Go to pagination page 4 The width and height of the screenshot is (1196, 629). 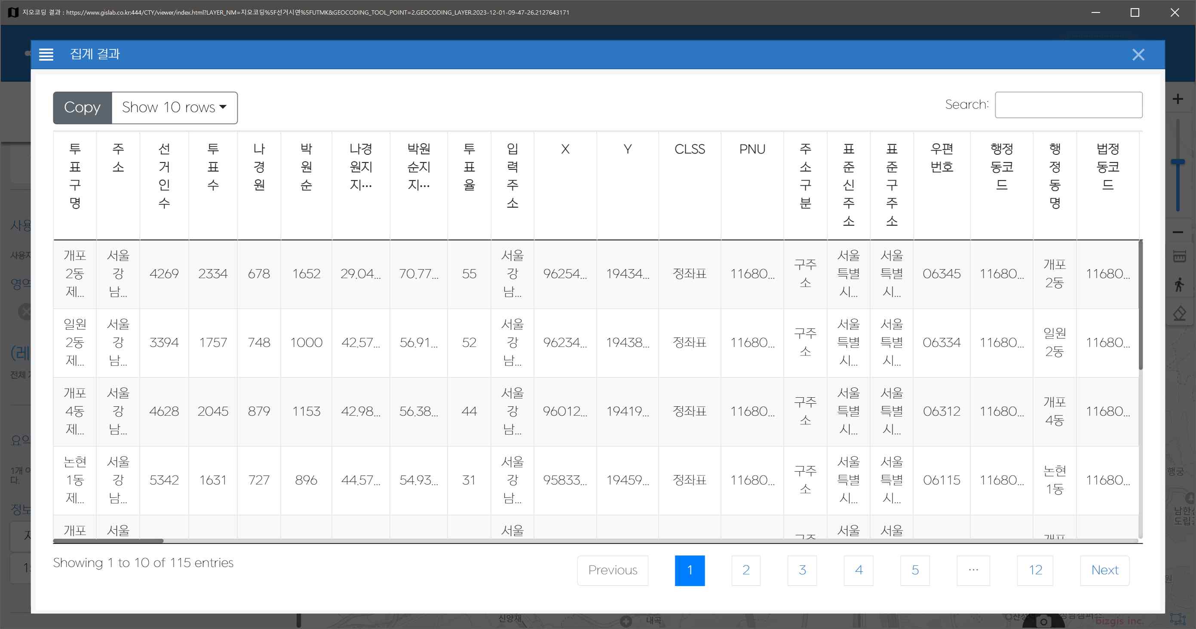coord(859,570)
